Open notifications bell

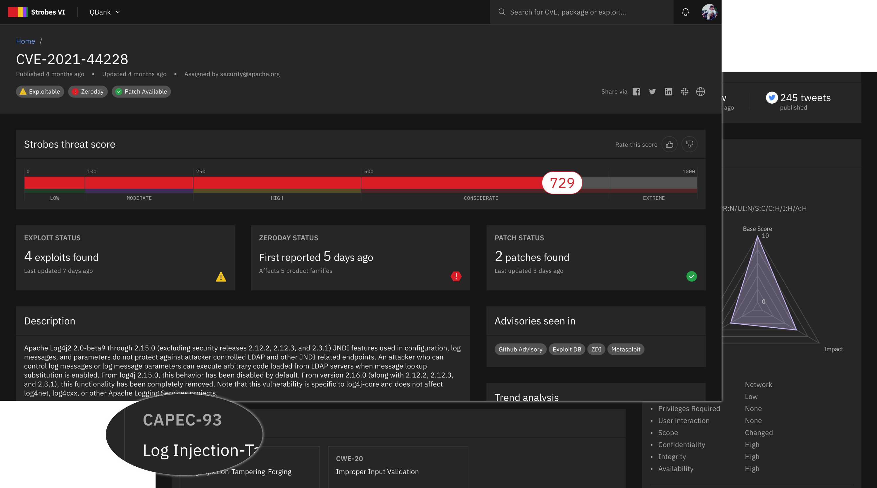click(685, 12)
